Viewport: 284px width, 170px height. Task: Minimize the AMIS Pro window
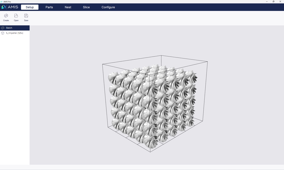(x=267, y=2)
